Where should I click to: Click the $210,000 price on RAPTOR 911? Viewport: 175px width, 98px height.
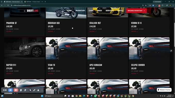coord(9,69)
